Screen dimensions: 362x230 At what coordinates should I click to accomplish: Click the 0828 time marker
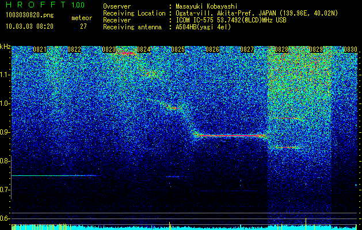[x=281, y=49]
